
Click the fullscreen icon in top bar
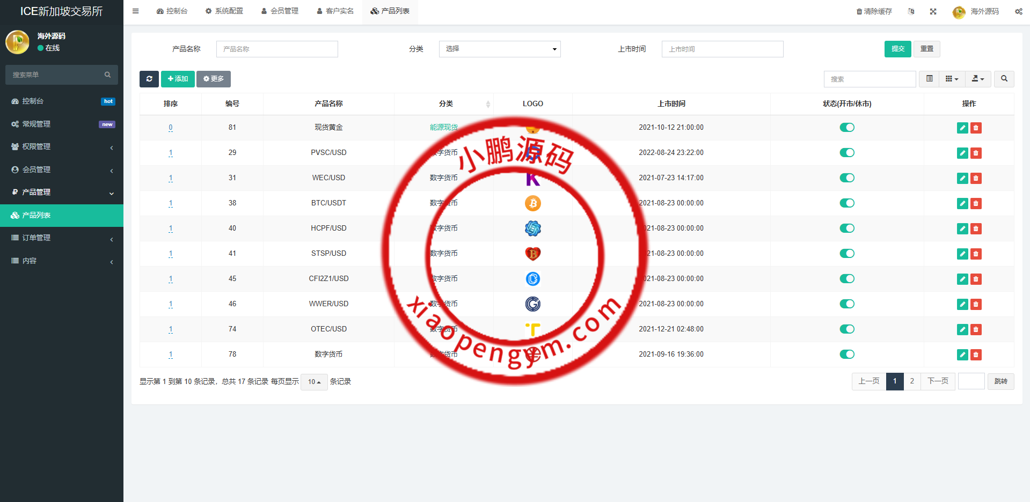tap(933, 11)
